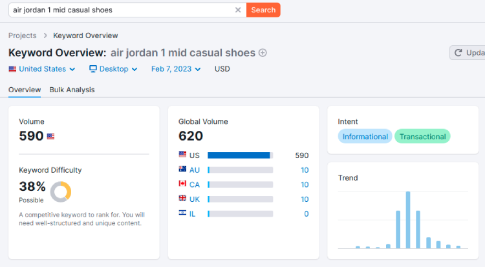The height and width of the screenshot is (267, 485).
Task: Click the Israel flag icon
Action: point(182,212)
